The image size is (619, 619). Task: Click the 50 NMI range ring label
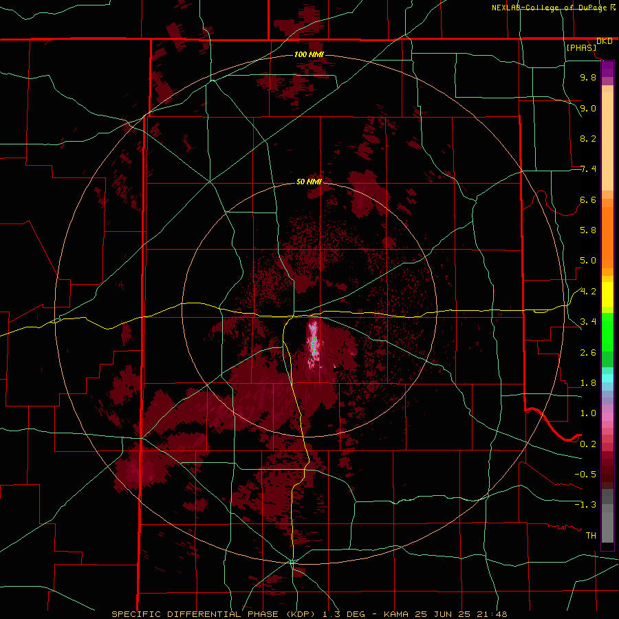coord(309,182)
